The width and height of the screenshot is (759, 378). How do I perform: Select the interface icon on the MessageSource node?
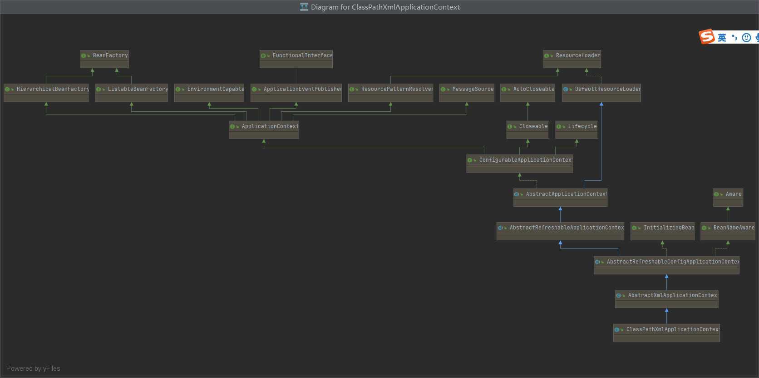(x=444, y=90)
